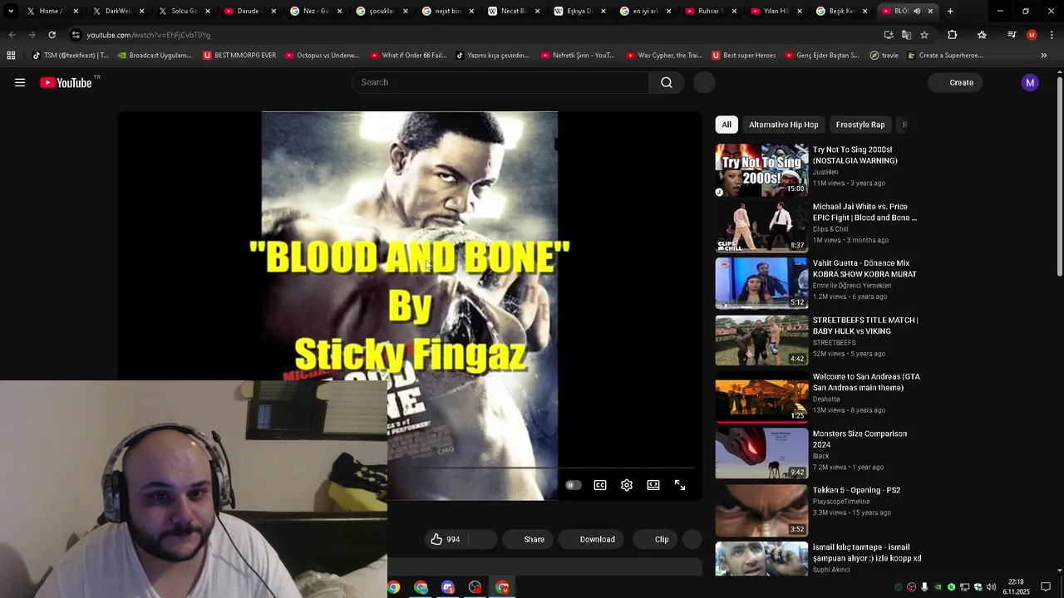Open the account avatar menu on YouTube
1064x598 pixels.
[1030, 82]
